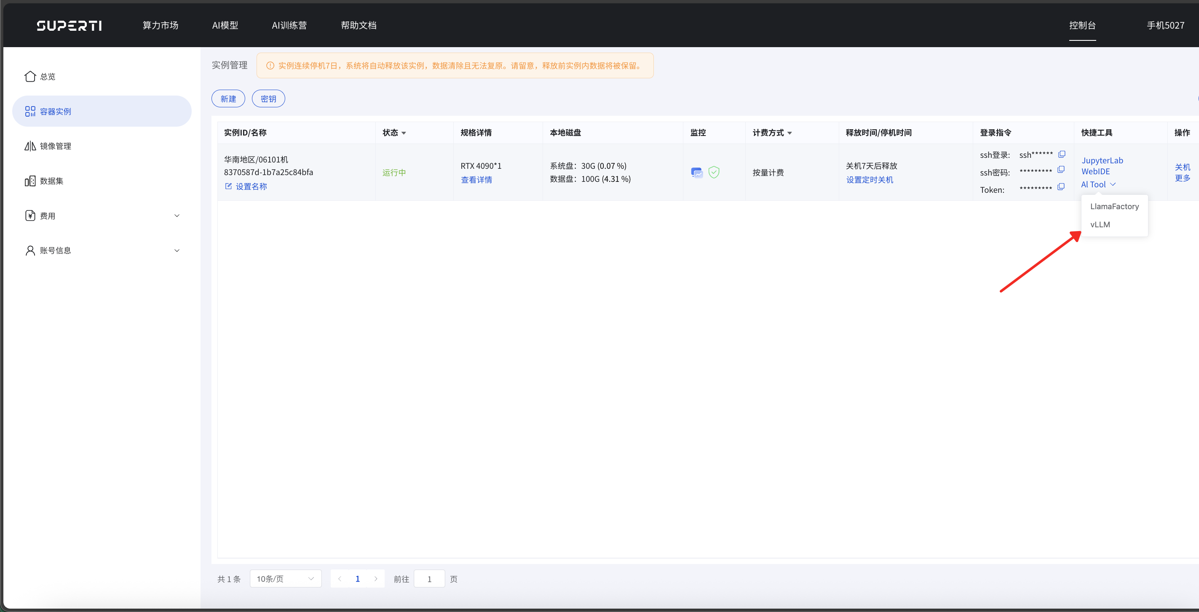Open the 手机5027 account menu
The width and height of the screenshot is (1199, 612).
[x=1165, y=25]
